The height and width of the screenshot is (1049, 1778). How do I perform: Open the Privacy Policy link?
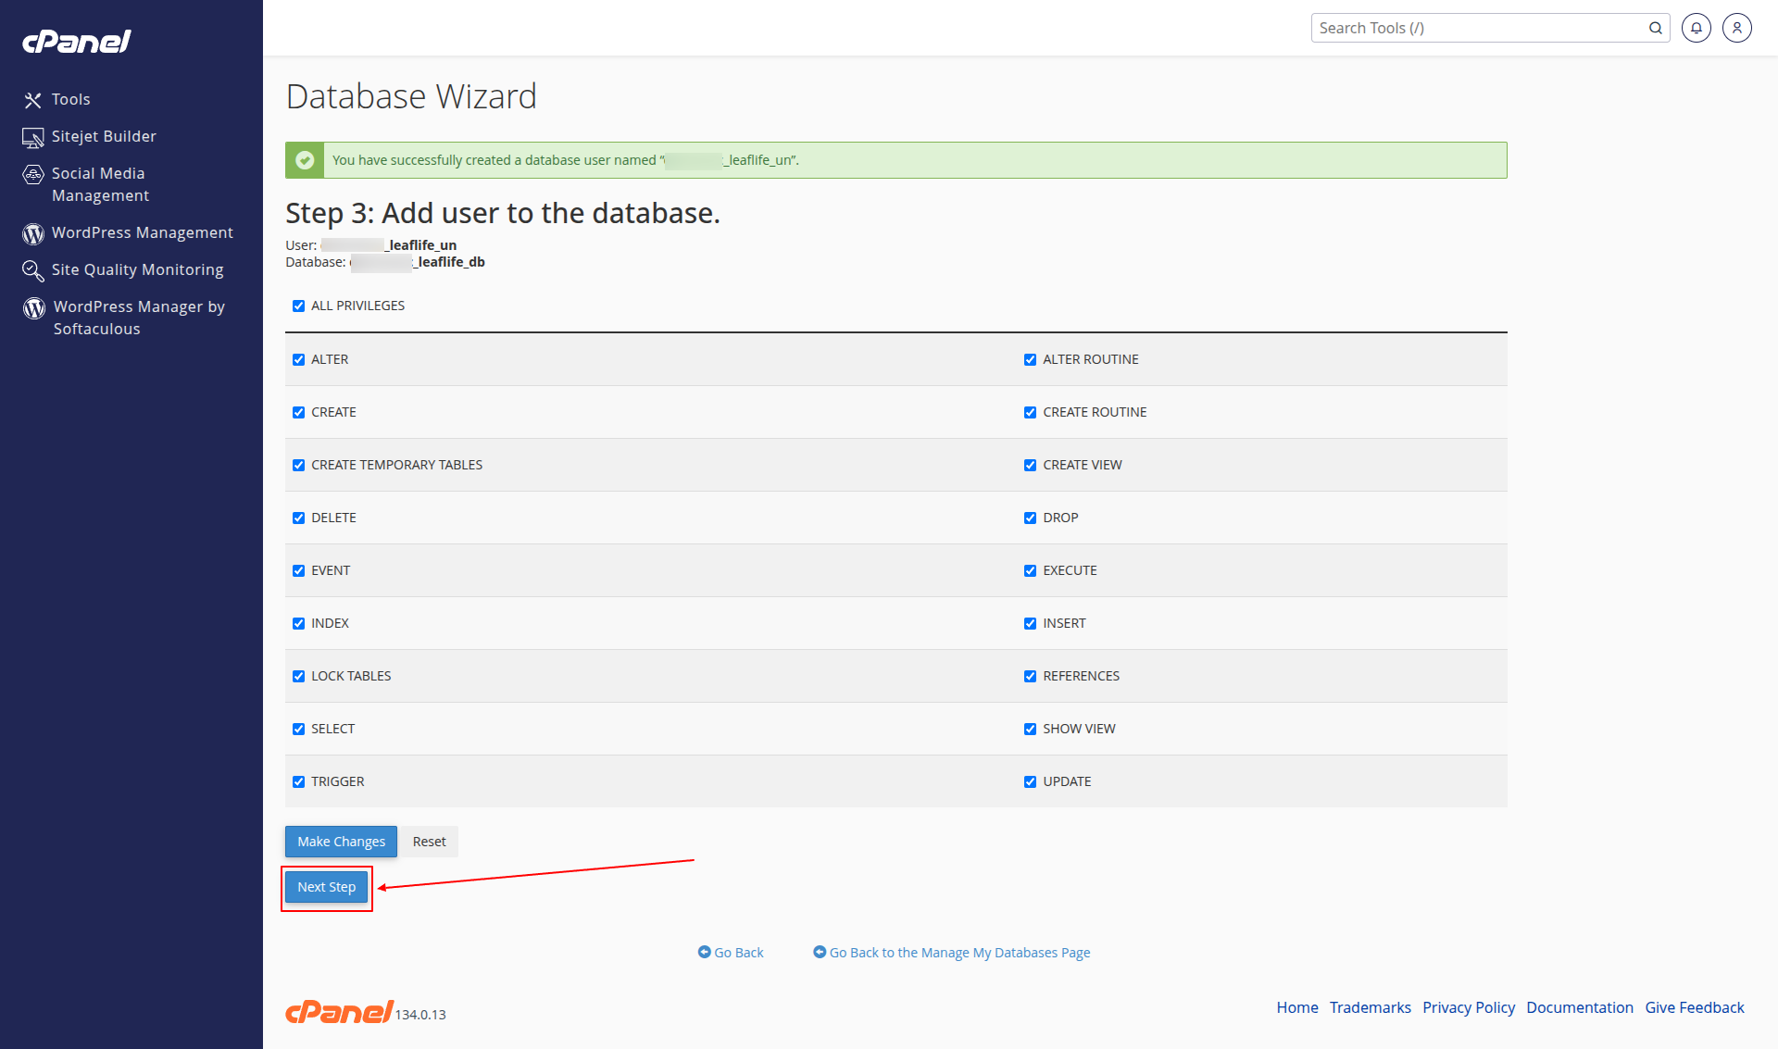coord(1469,1007)
